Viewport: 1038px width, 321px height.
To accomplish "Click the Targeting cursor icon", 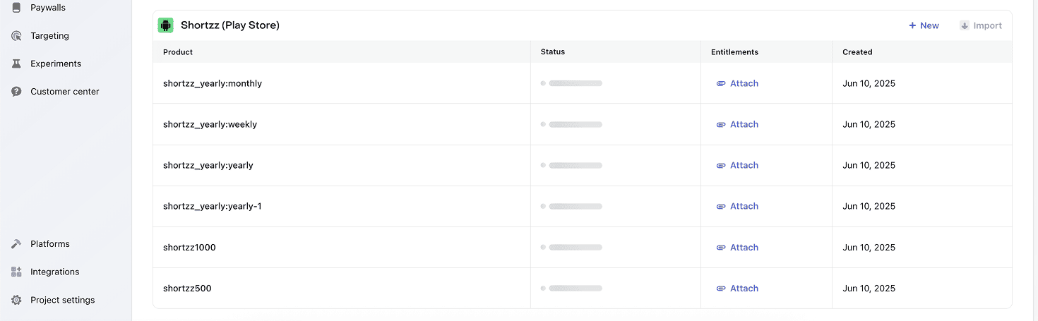I will tap(16, 36).
